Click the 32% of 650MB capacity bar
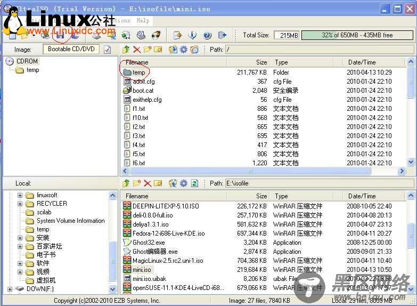The width and height of the screenshot is (417, 306). pos(357,35)
